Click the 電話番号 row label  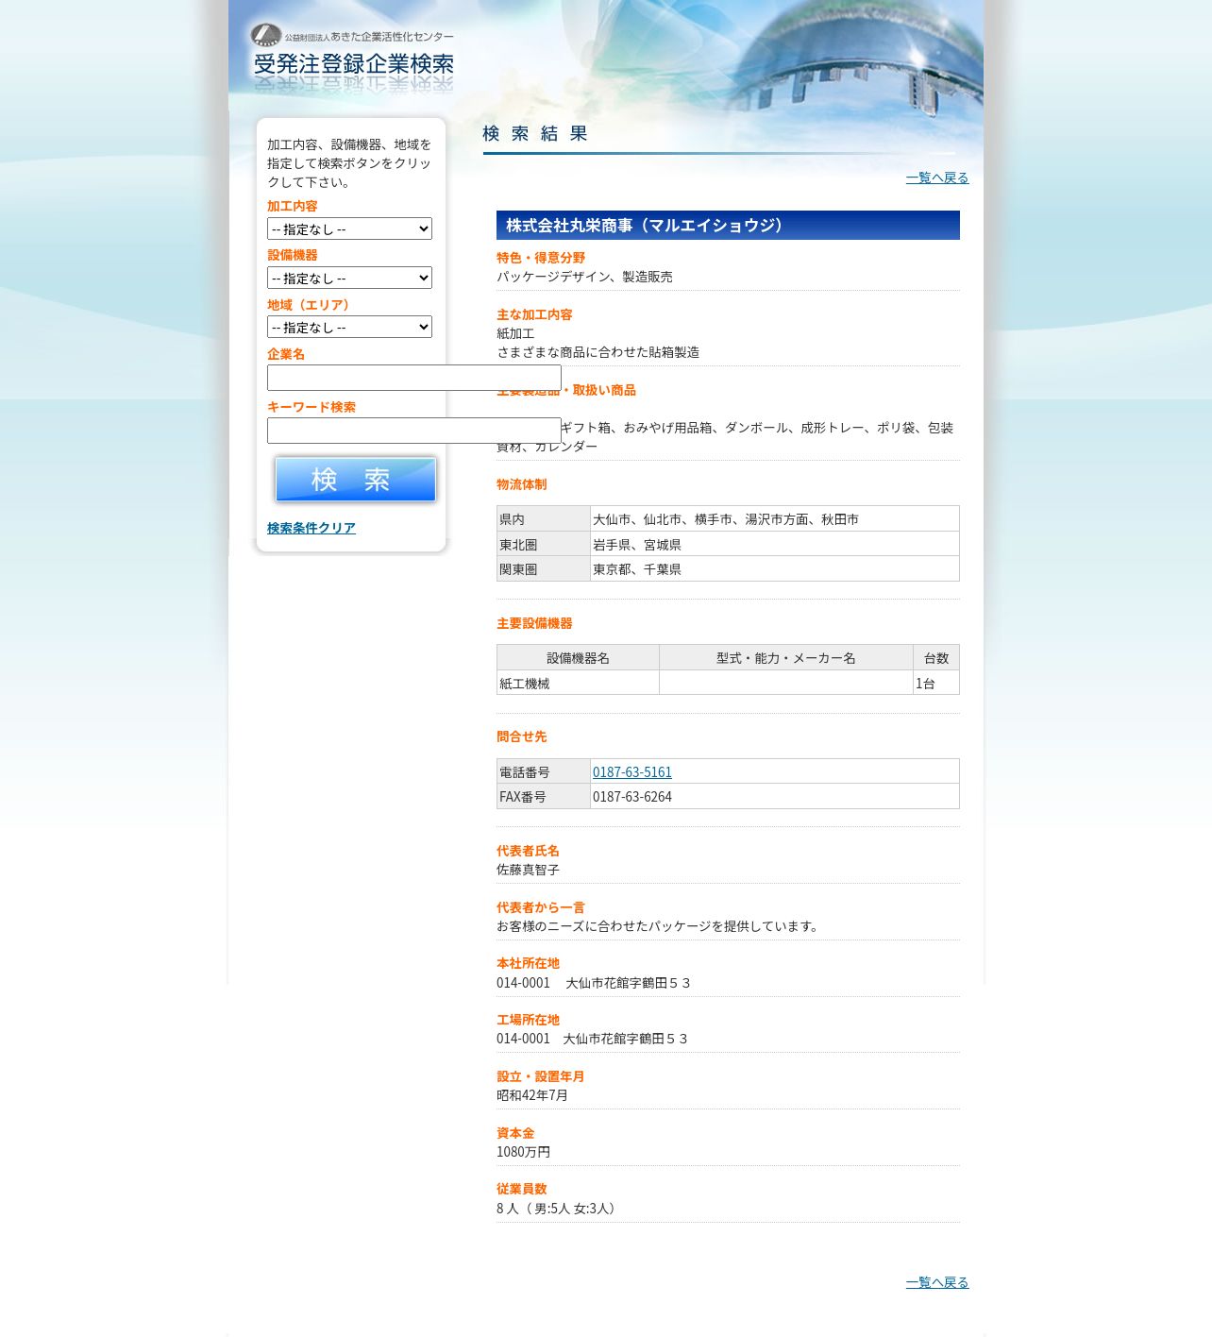click(x=544, y=772)
